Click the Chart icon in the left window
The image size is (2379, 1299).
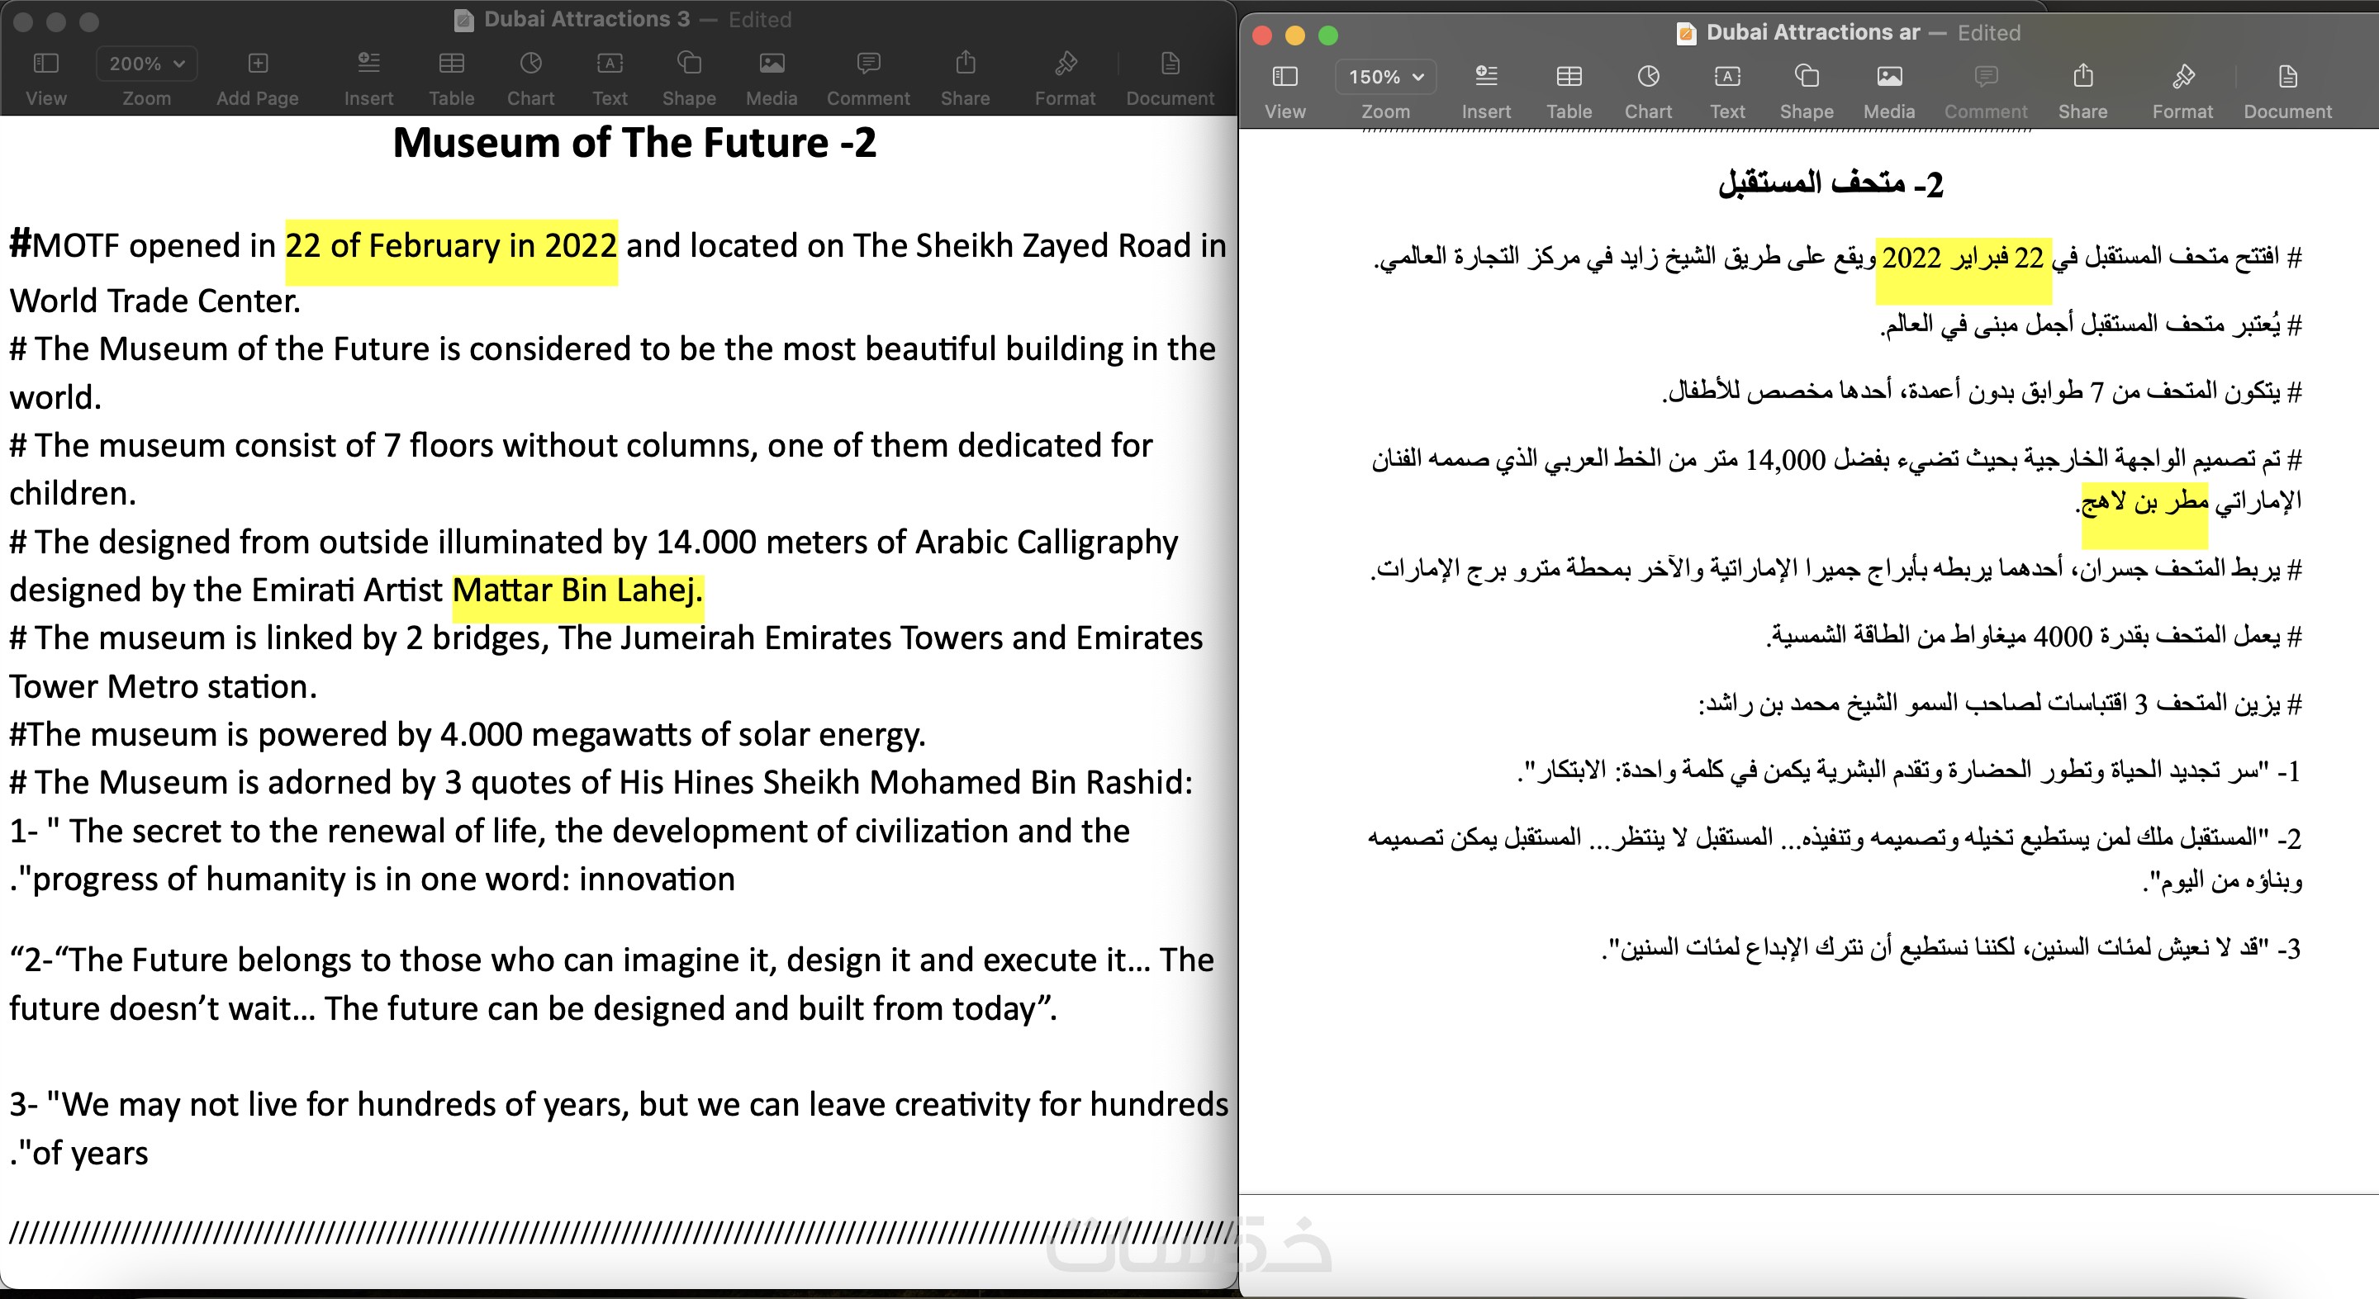pos(530,64)
